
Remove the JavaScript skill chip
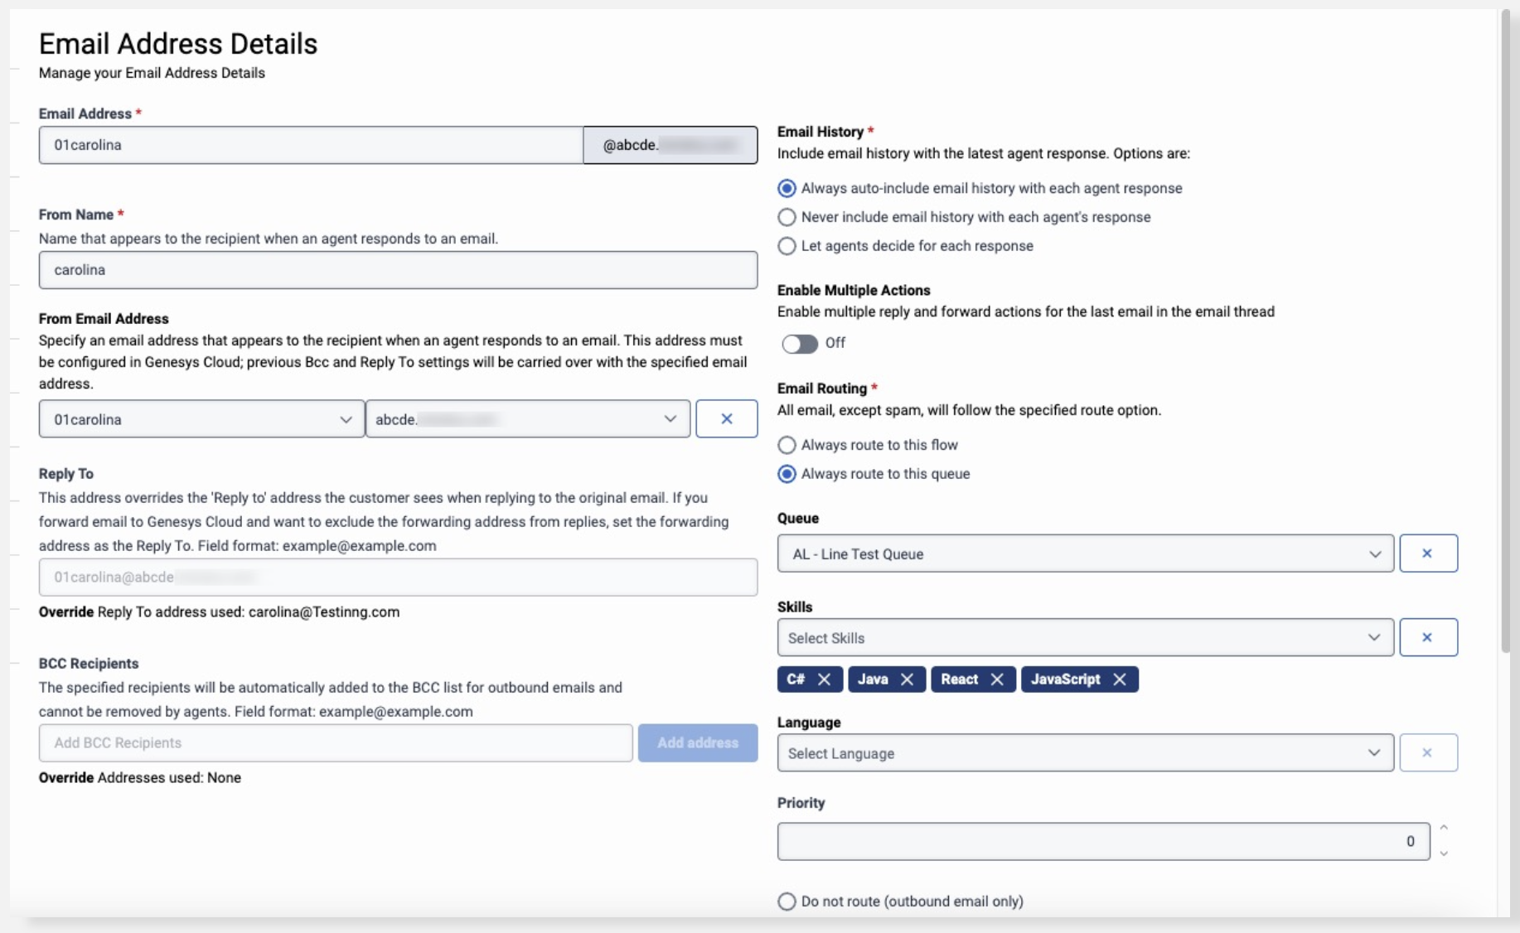1120,679
